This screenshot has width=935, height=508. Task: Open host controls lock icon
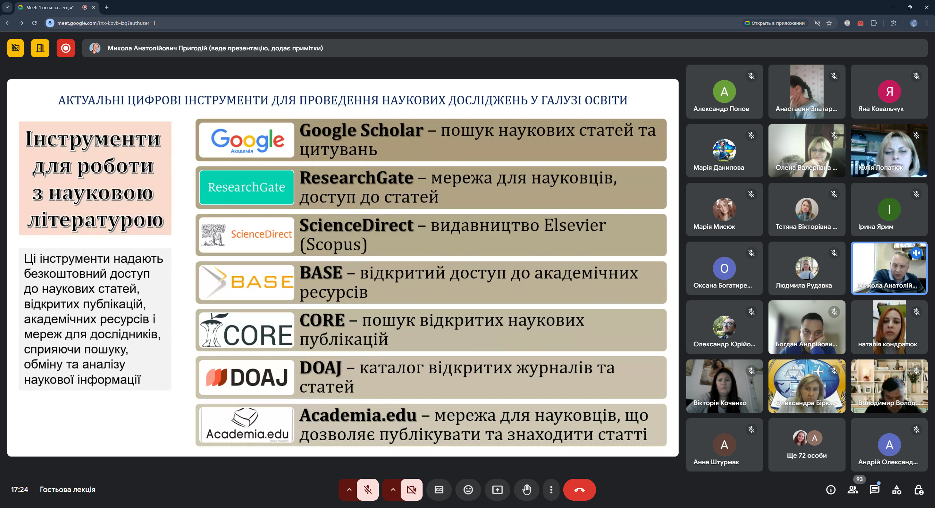click(919, 490)
